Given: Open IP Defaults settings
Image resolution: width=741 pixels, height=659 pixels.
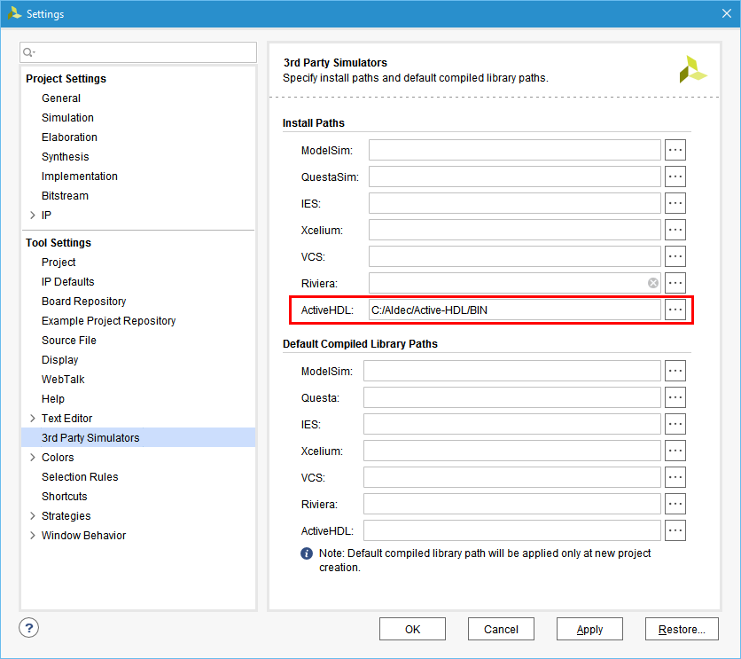Looking at the screenshot, I should click(x=68, y=282).
